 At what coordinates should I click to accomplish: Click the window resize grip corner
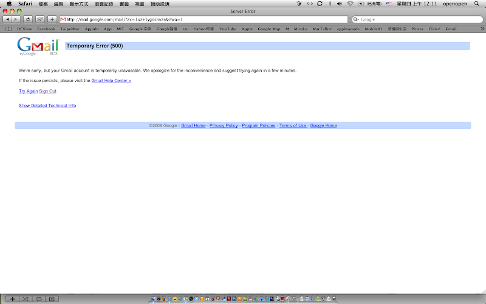[x=484, y=291]
